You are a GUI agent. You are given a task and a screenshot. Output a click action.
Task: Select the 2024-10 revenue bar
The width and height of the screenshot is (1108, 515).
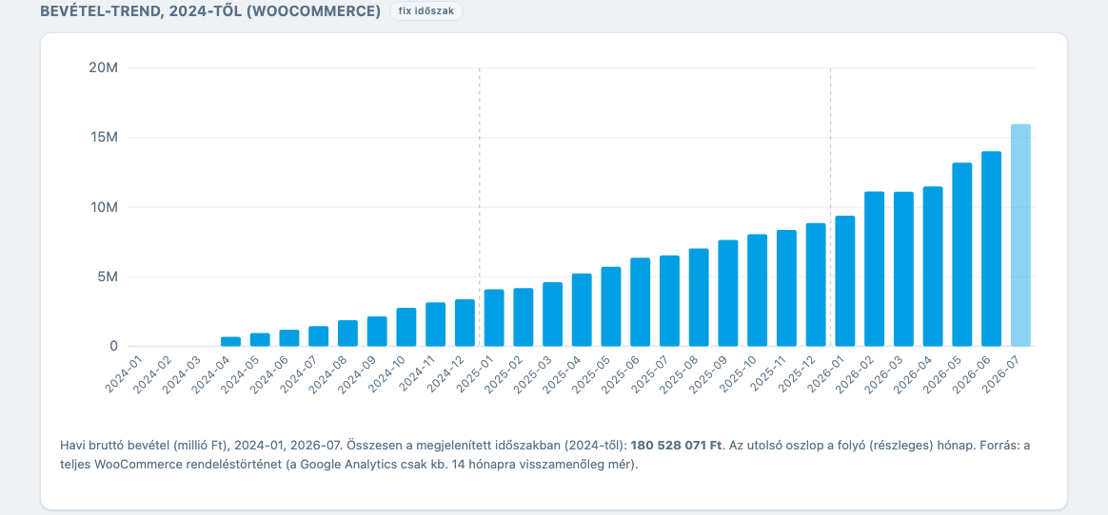click(x=406, y=328)
